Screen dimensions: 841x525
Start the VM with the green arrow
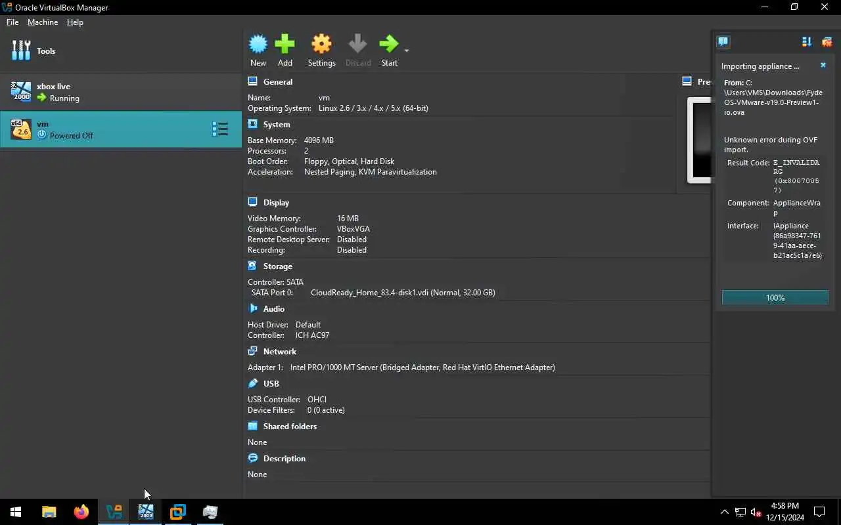[x=389, y=44]
